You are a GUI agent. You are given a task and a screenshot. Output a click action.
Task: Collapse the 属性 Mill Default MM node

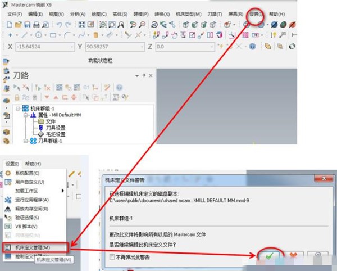(x=26, y=115)
